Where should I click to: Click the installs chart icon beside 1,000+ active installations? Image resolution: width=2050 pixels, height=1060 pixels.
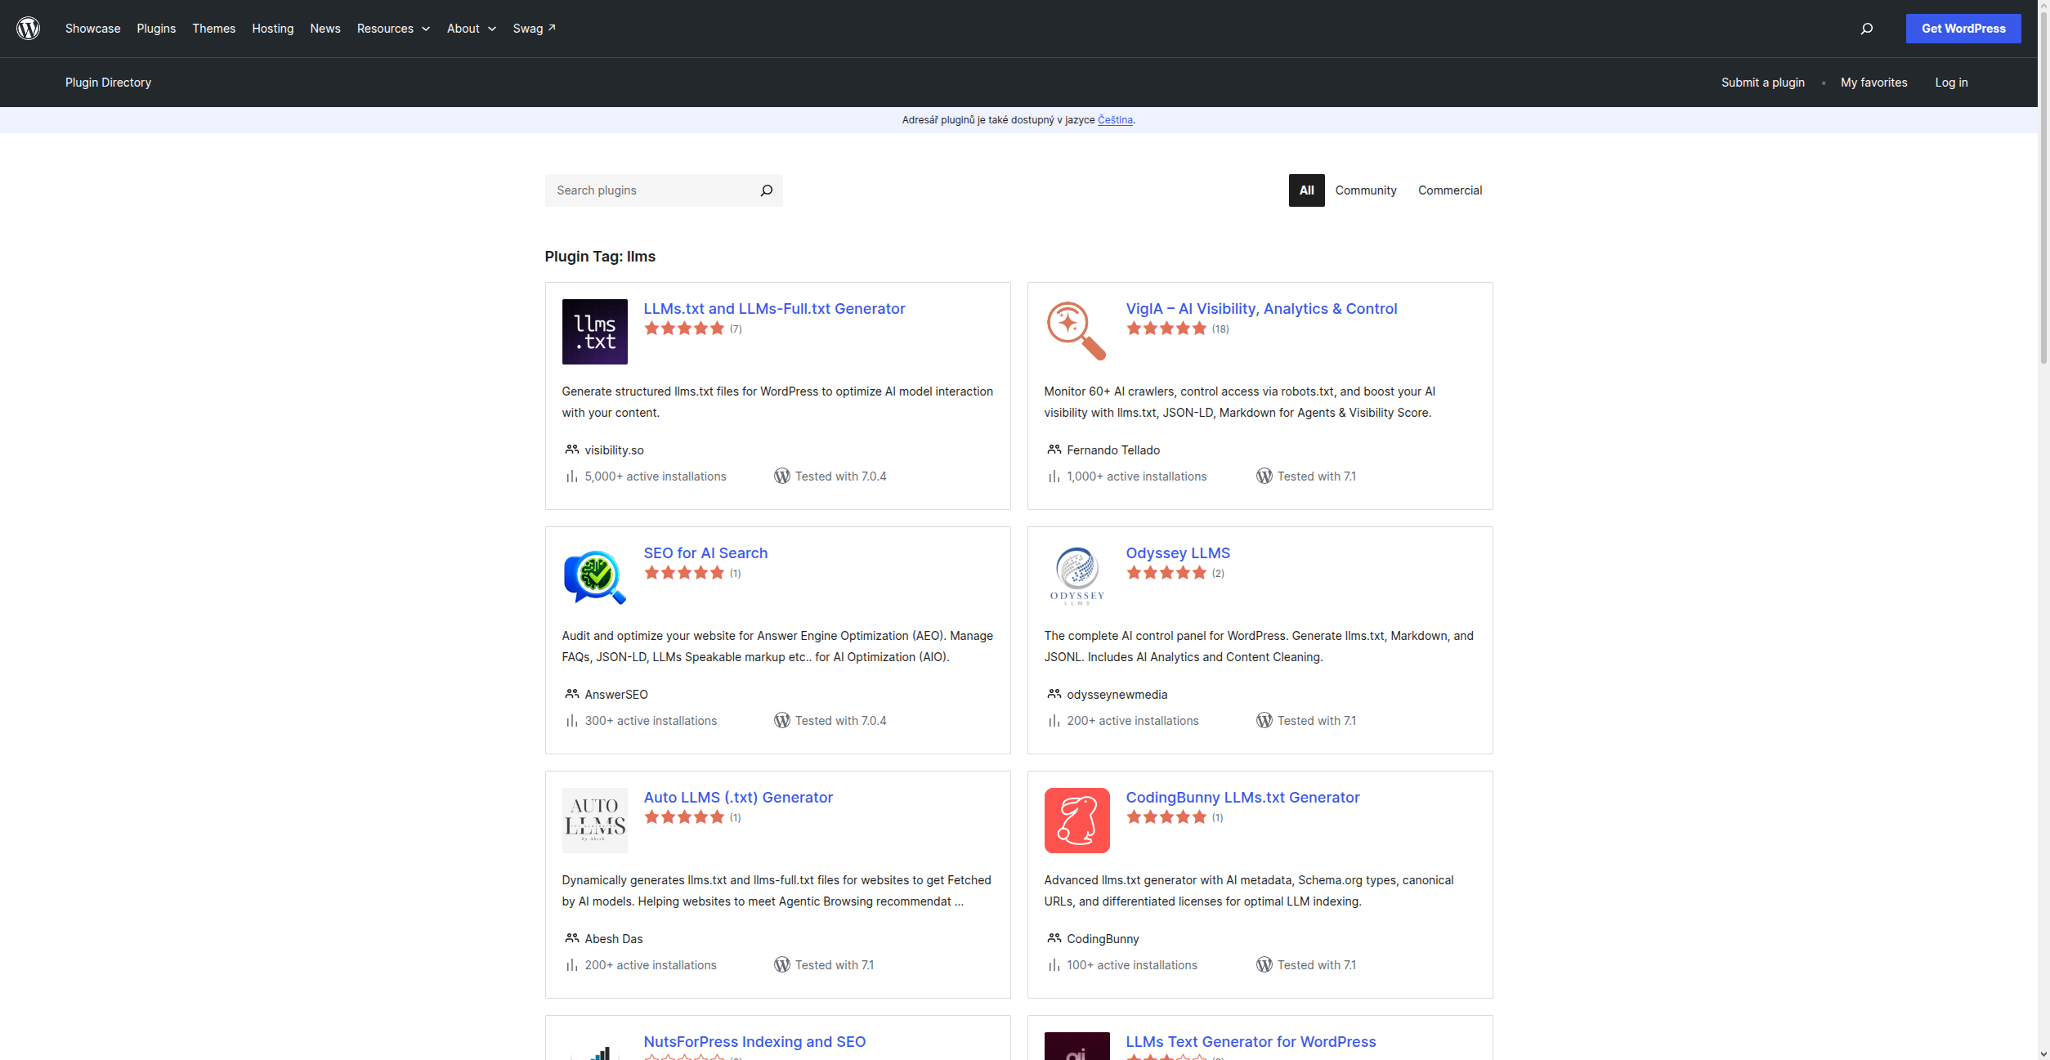pyautogui.click(x=1054, y=476)
